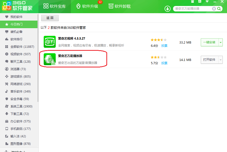
Task: Browse 下载工具 (72) category
Action: [19, 114]
